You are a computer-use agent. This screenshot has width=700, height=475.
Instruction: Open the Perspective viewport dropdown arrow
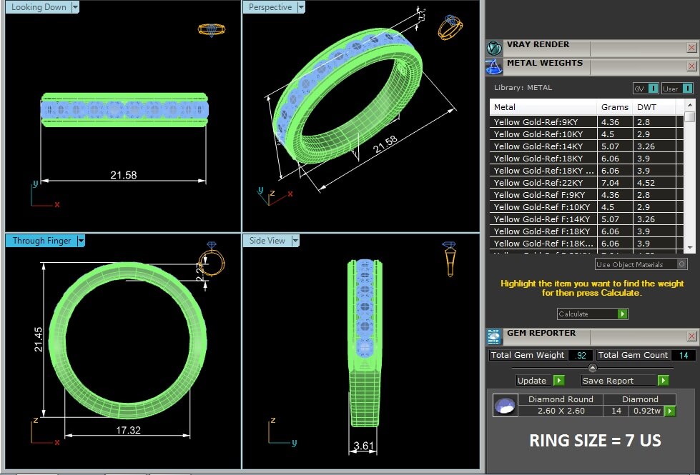coord(301,7)
